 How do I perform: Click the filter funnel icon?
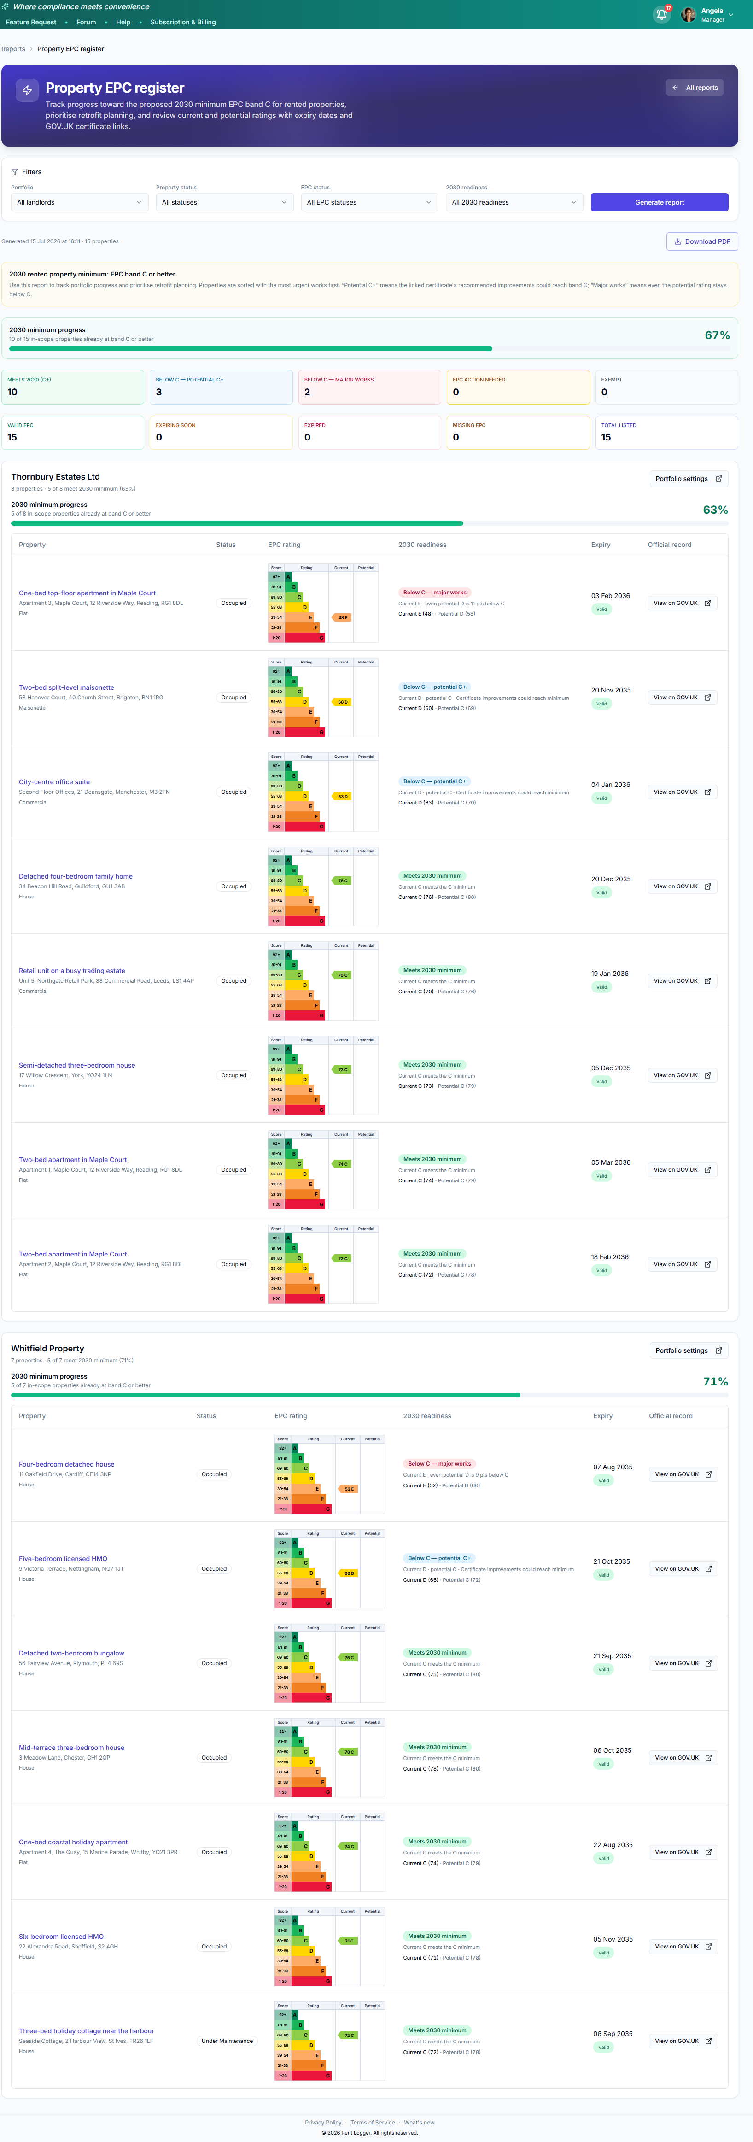[14, 172]
